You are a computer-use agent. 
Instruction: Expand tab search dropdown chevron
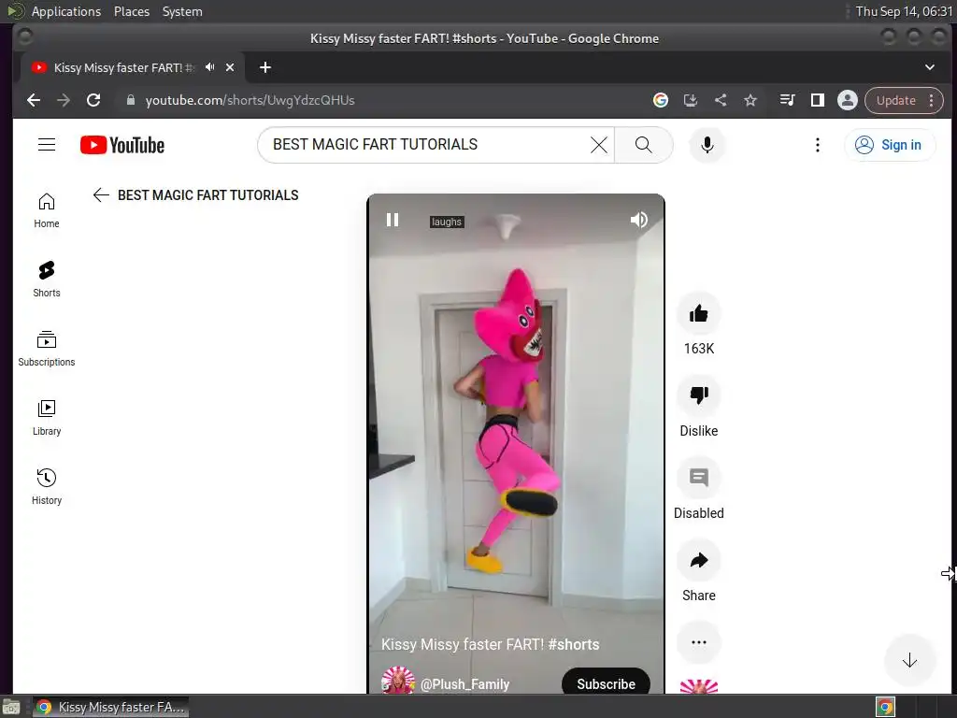(x=930, y=67)
